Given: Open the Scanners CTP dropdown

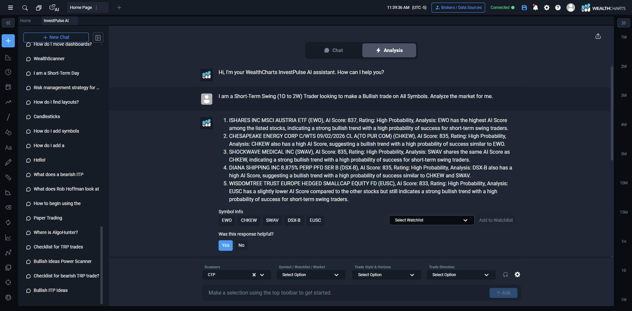Looking at the screenshot, I should click(x=236, y=275).
